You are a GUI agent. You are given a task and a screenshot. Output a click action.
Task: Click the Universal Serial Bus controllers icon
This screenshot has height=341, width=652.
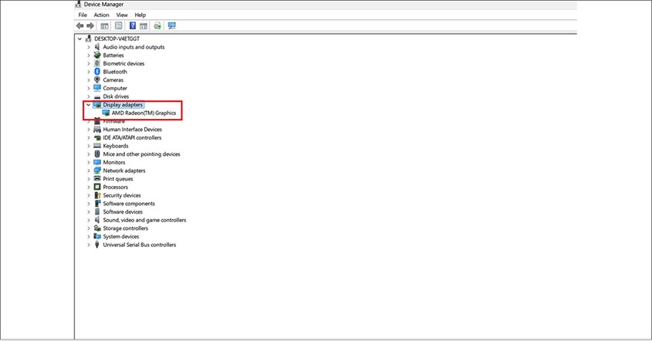97,245
